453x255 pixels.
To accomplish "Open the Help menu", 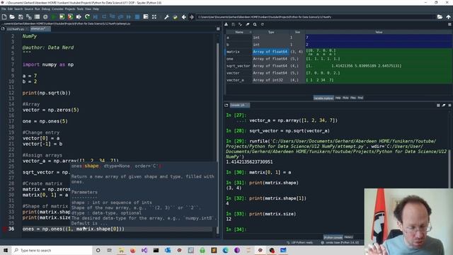I will [x=96, y=9].
